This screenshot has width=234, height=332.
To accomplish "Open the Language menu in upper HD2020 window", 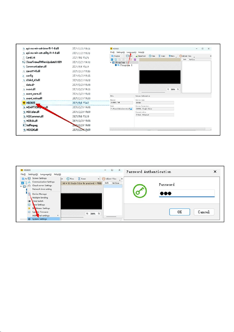I will [131, 52].
